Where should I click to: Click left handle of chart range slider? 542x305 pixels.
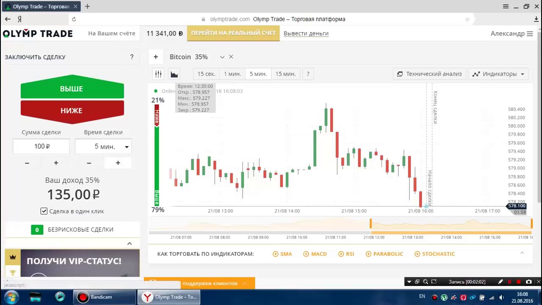[371, 223]
